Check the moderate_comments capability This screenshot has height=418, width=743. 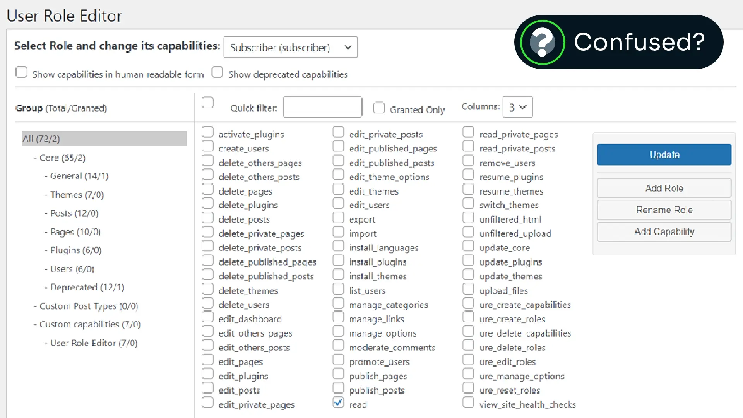pos(338,346)
